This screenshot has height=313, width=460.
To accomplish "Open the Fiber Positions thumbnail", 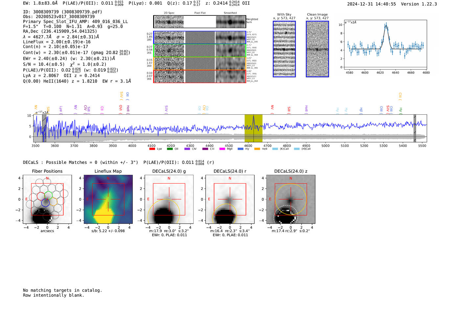I will point(47,199).
